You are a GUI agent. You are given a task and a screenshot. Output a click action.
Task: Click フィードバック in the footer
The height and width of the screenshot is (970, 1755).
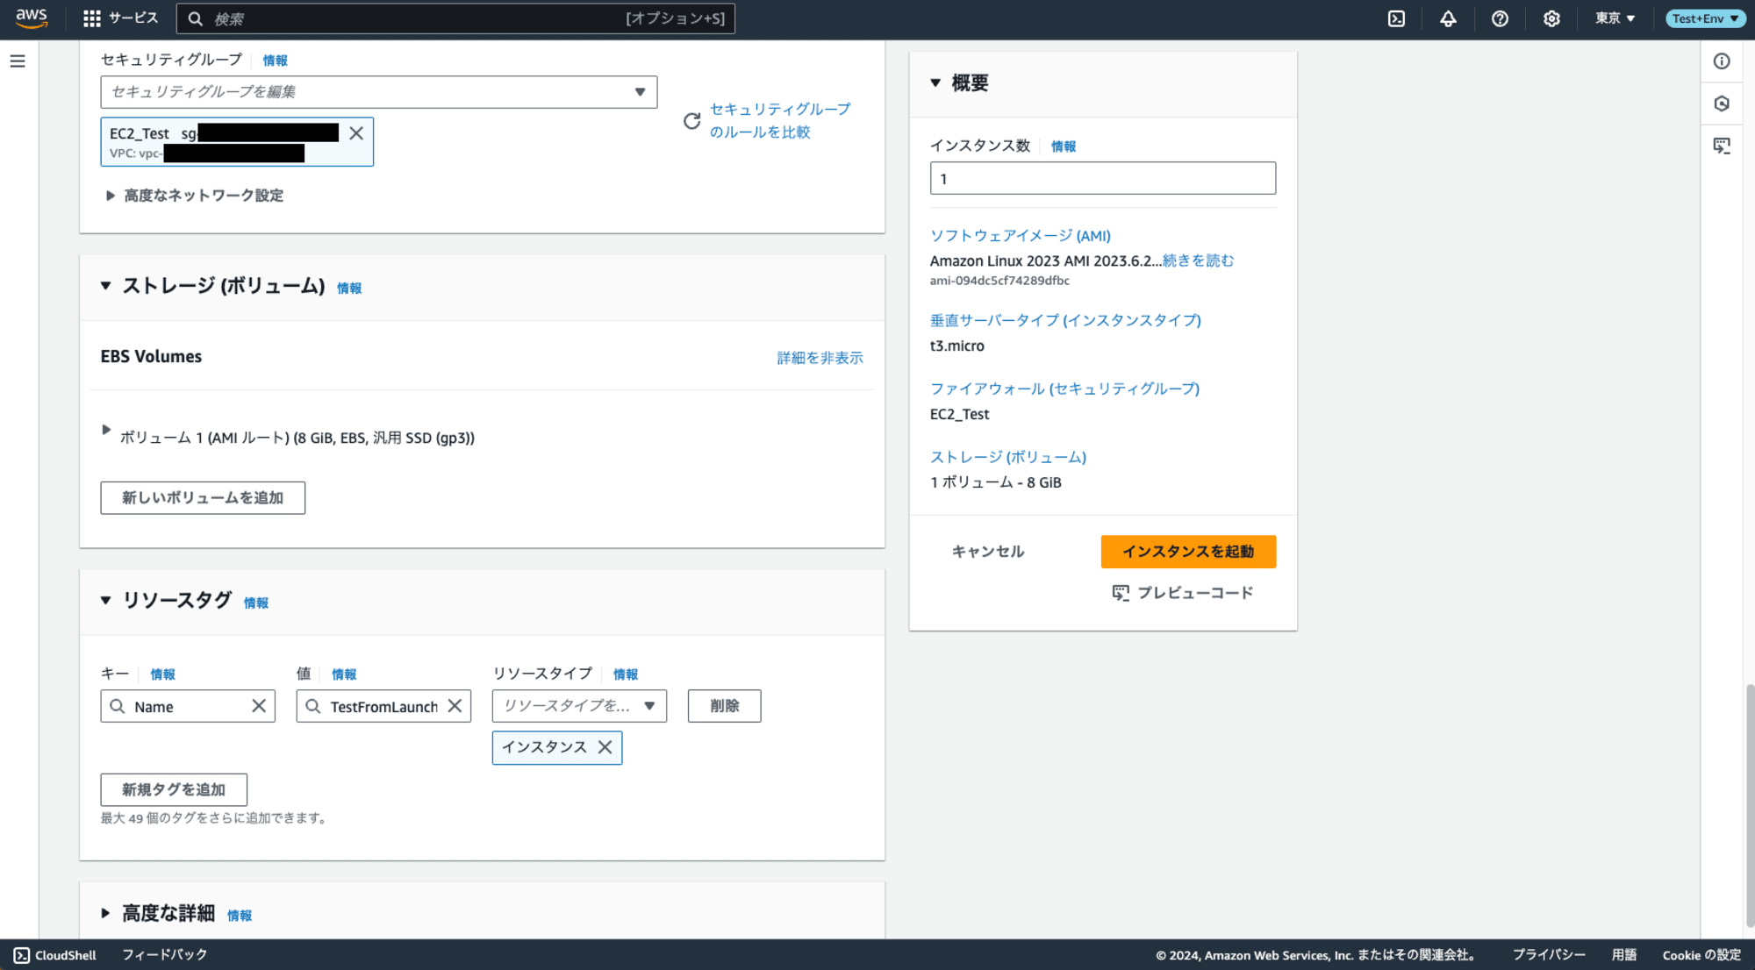click(x=165, y=955)
